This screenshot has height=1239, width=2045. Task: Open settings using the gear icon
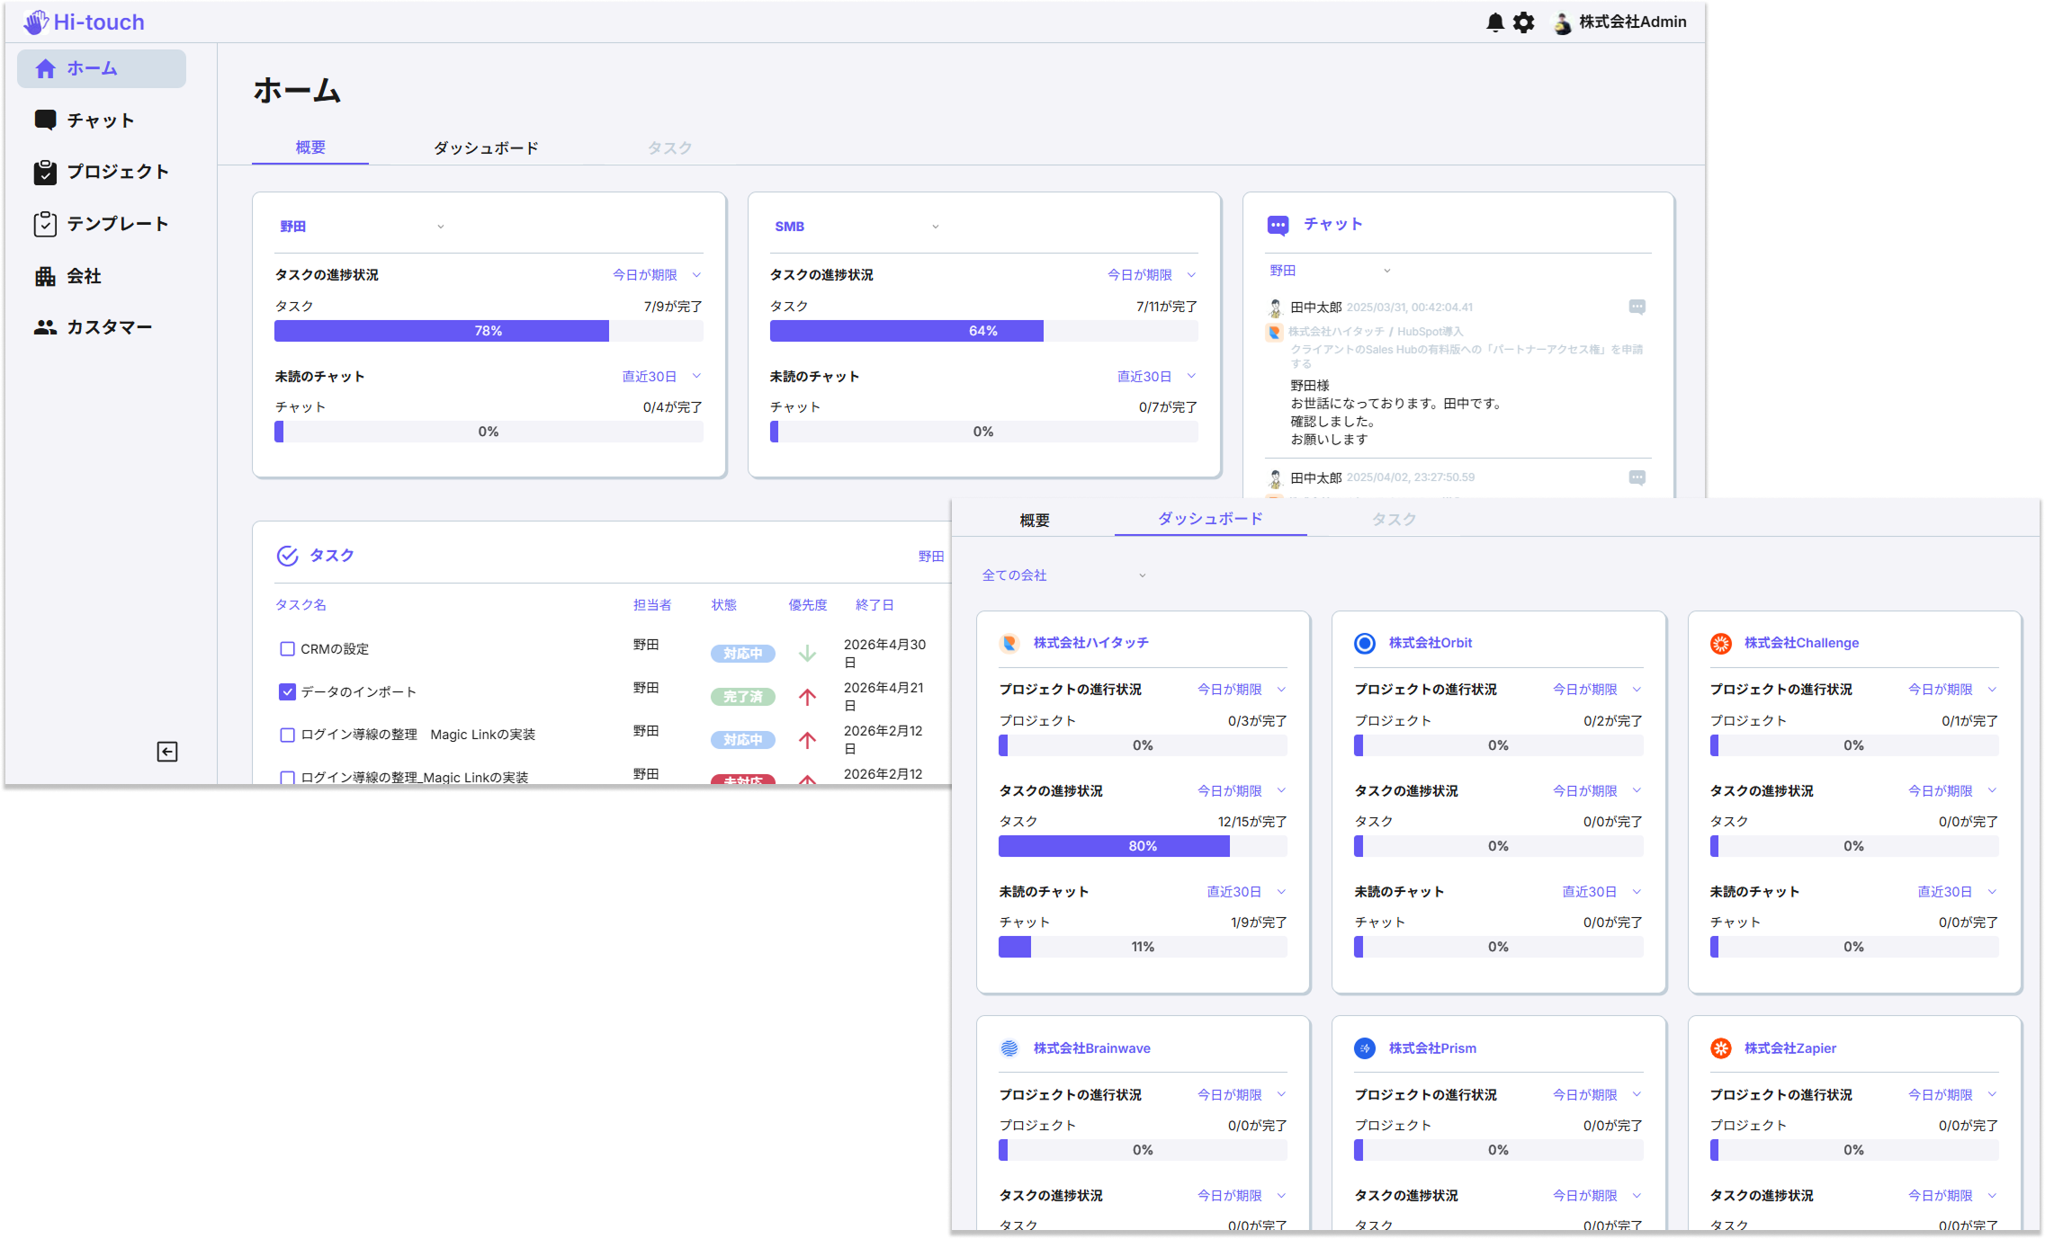pos(1524,22)
